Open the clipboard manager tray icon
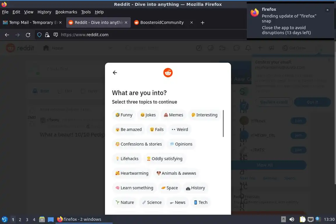This screenshot has height=224, width=336. (x=302, y=219)
